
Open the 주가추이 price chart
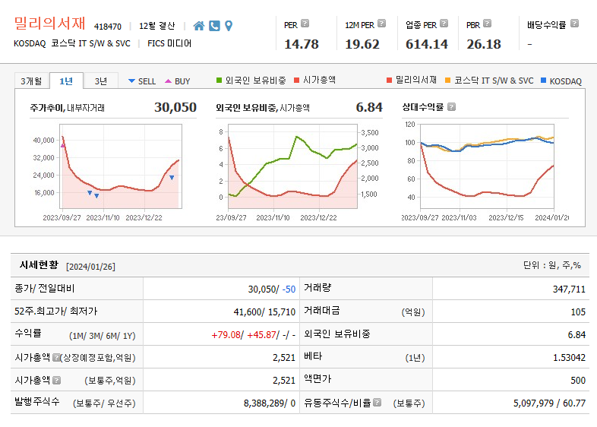pyautogui.click(x=121, y=166)
